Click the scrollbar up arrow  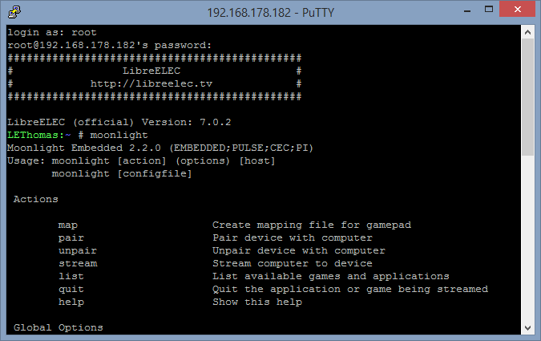click(527, 32)
